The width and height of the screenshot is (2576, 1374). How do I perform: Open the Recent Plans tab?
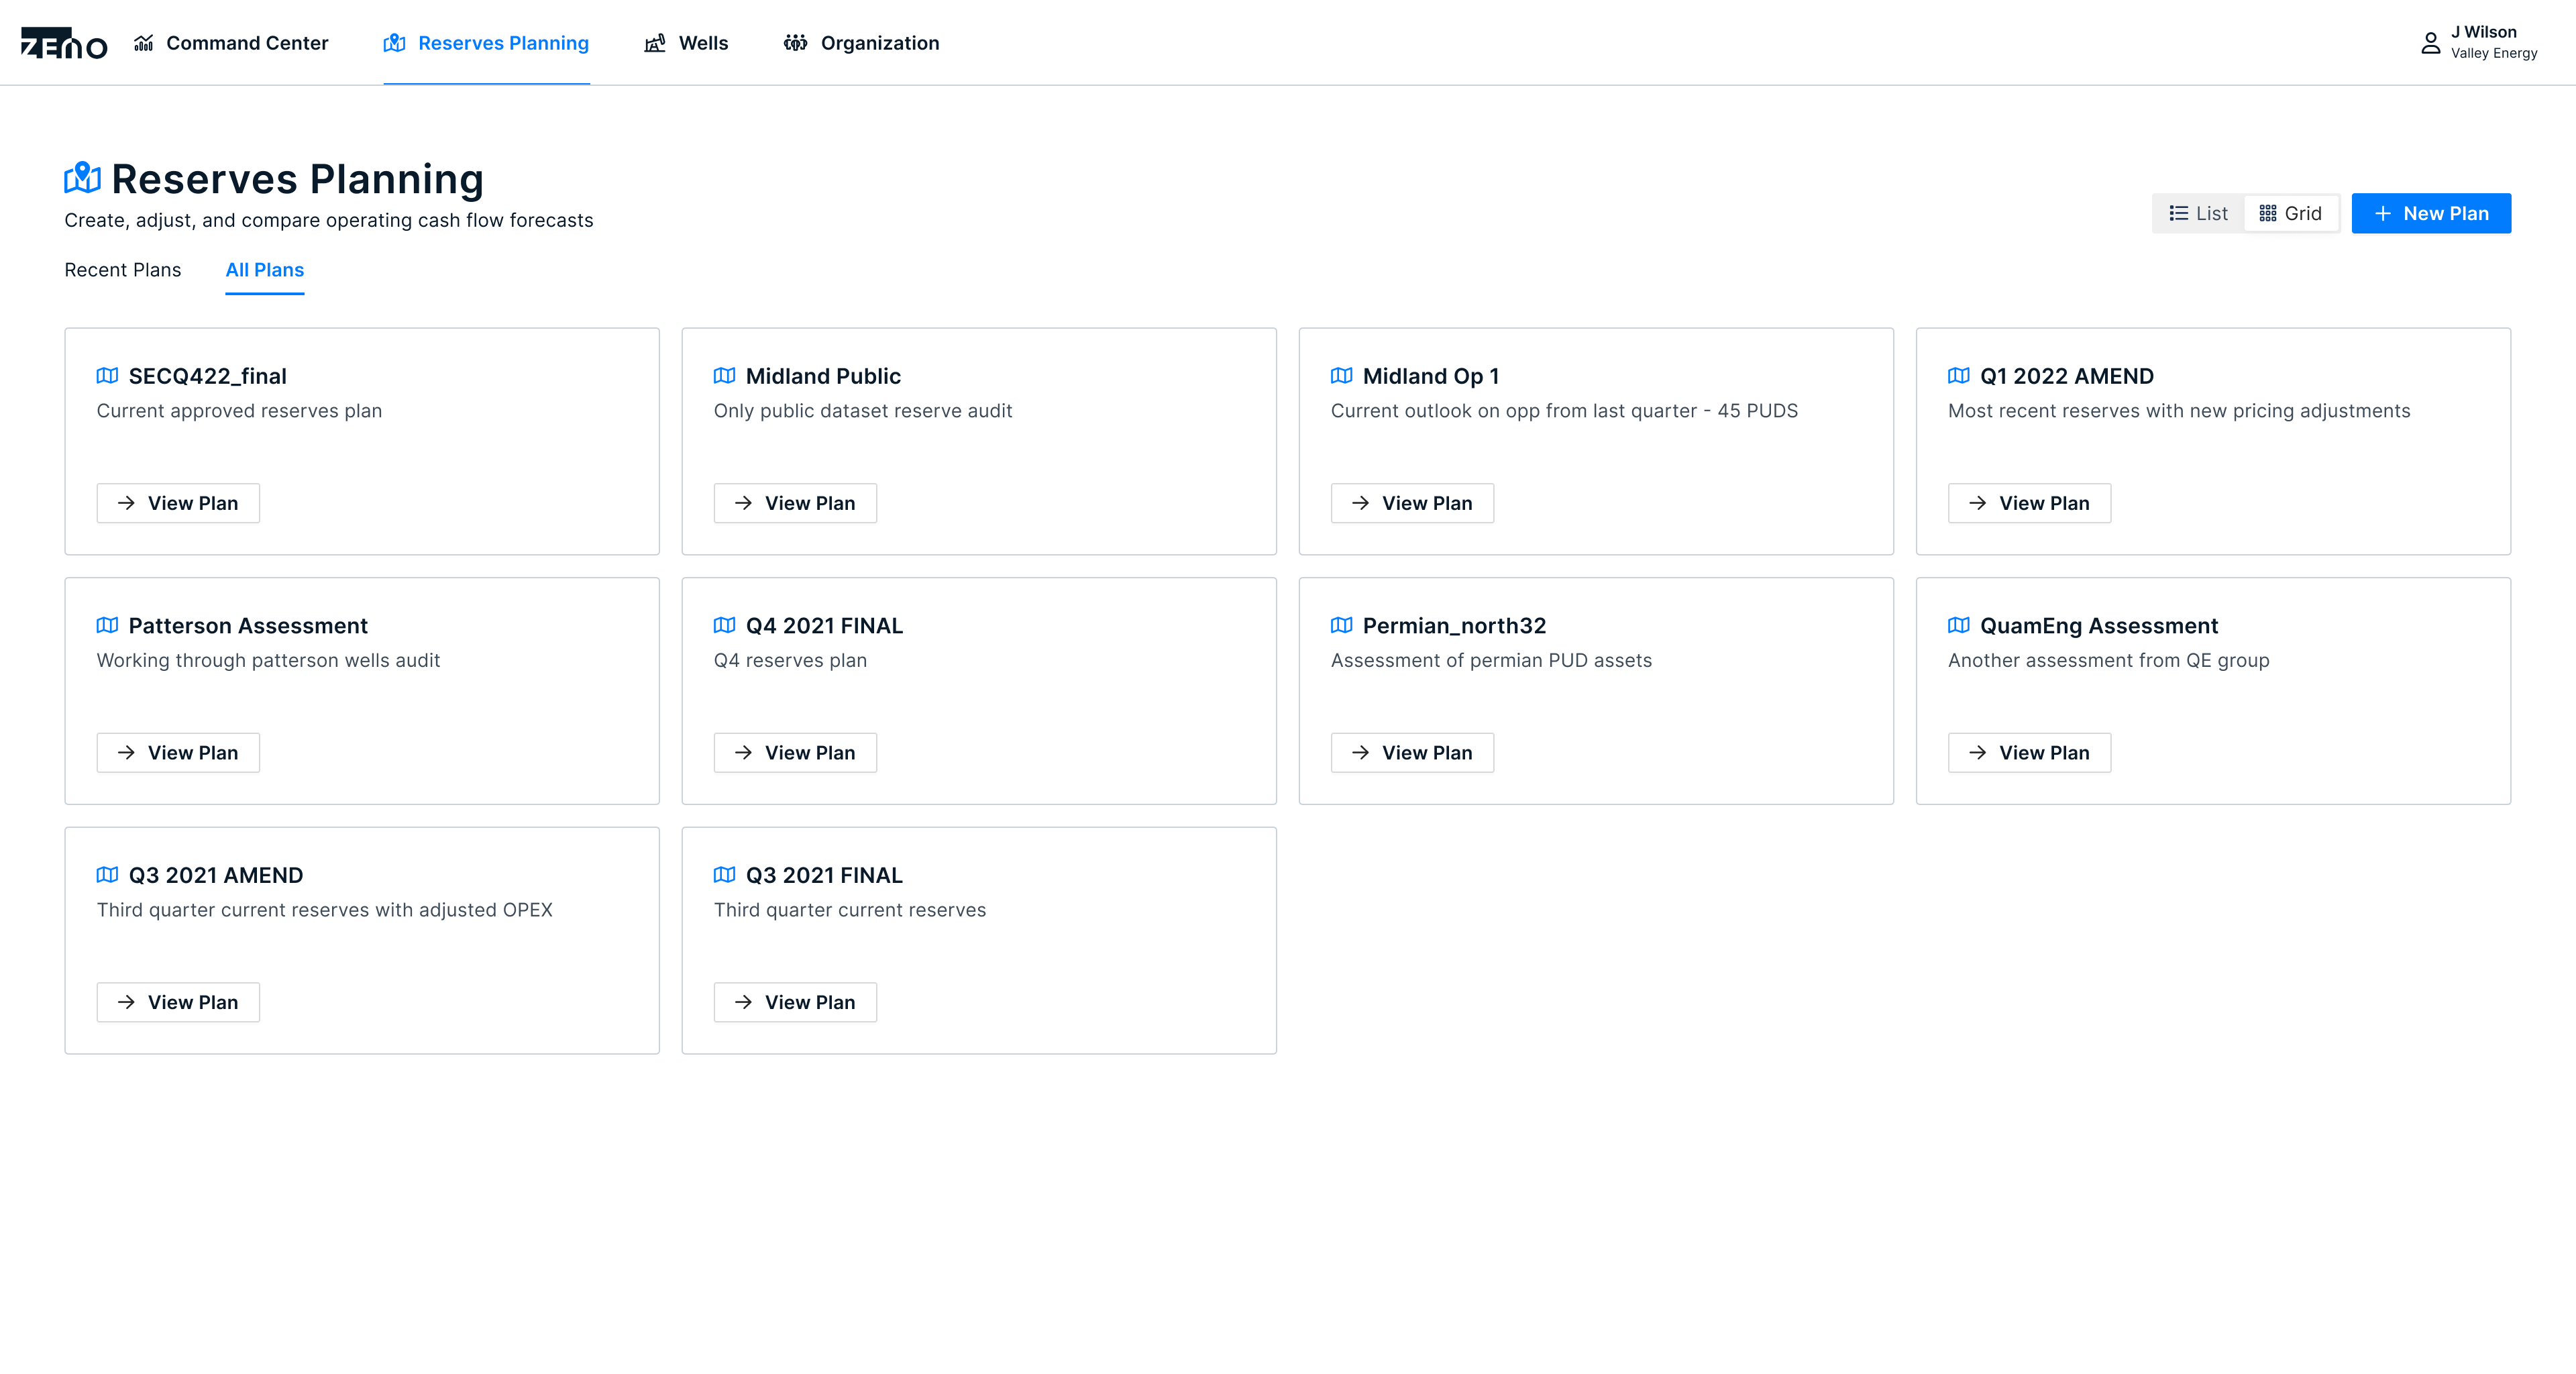point(123,270)
